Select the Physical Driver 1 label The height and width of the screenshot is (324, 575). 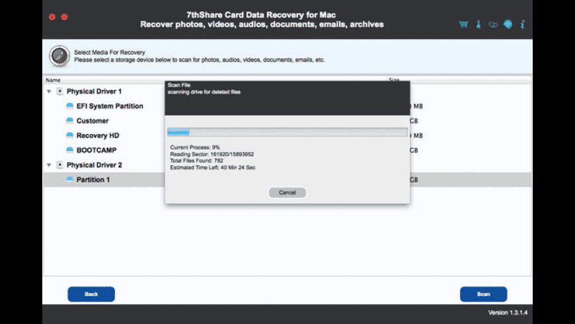point(94,91)
